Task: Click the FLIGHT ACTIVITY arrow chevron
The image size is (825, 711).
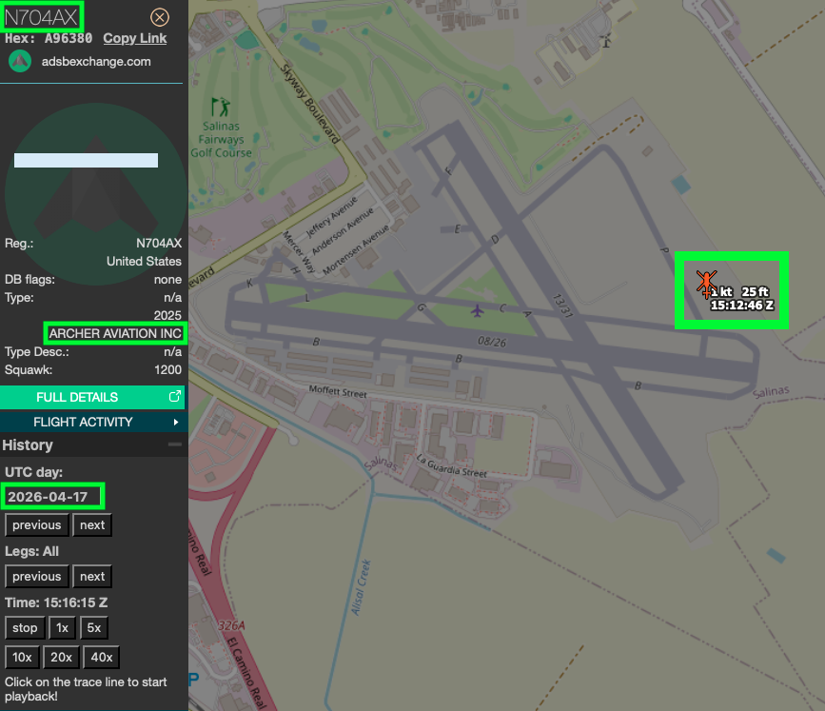Action: point(176,422)
